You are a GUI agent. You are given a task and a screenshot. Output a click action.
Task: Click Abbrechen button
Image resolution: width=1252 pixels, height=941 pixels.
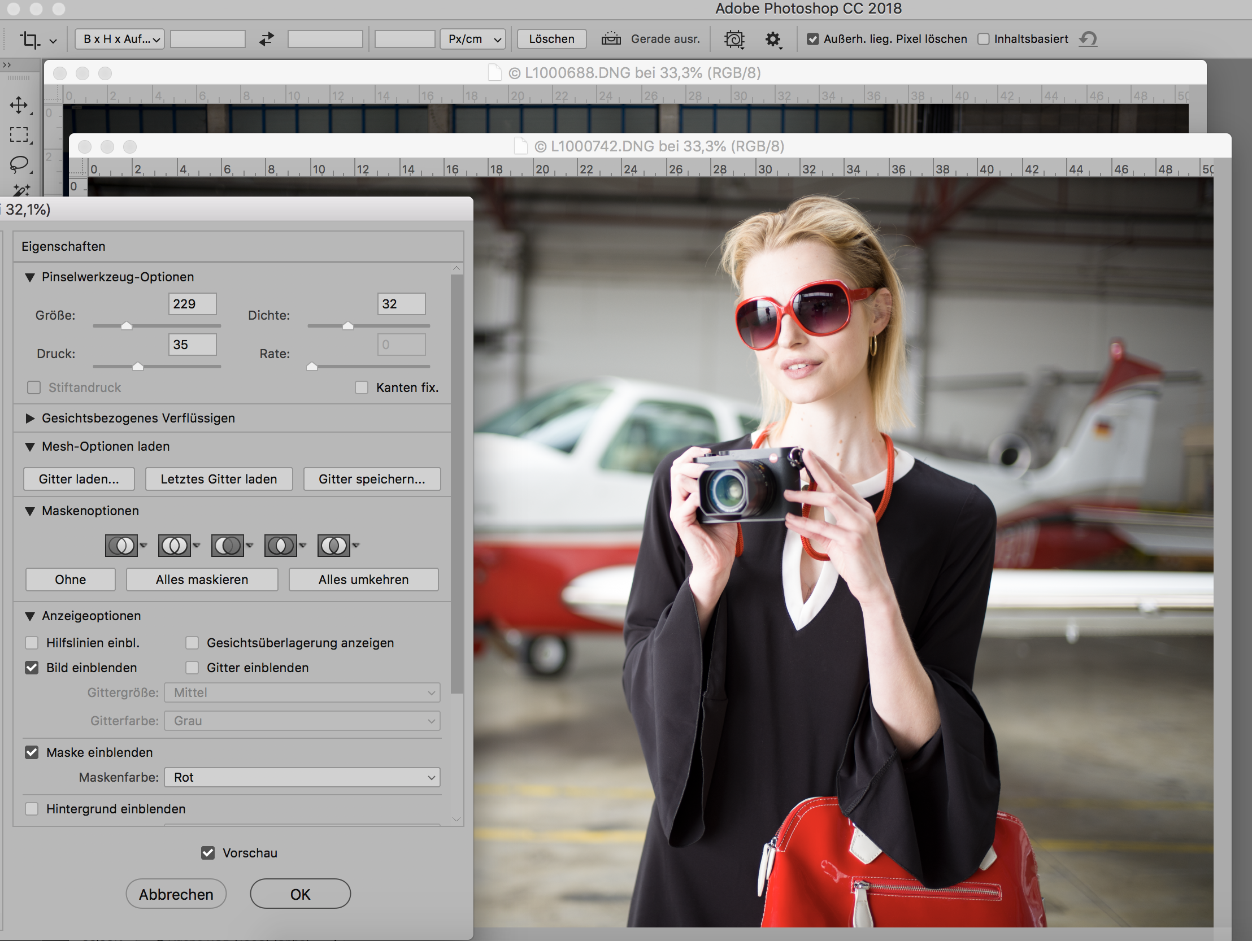pos(176,894)
